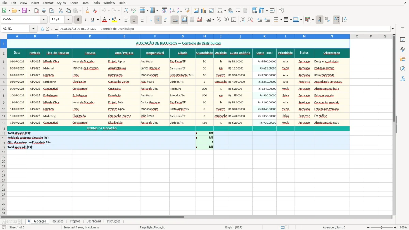
Task: Click Increase Indent icon
Action: (260, 20)
